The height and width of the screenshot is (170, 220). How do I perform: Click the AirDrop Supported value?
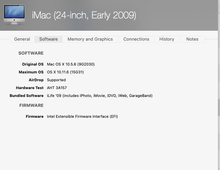(56, 80)
